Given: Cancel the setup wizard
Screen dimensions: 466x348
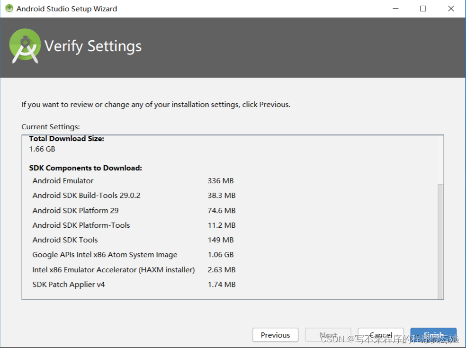Looking at the screenshot, I should [381, 335].
